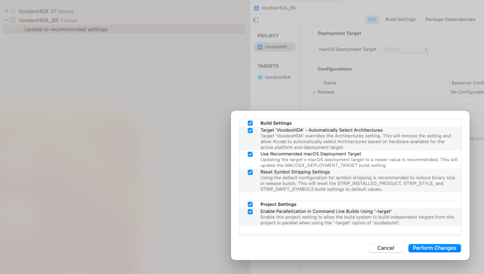Image resolution: width=484 pixels, height=274 pixels.
Task: Uncheck Reset Symbol Stripping Settings
Action: pos(250,172)
